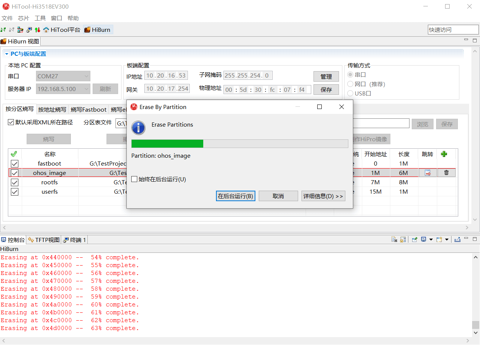Select the USB口 radio button

[x=350, y=93]
